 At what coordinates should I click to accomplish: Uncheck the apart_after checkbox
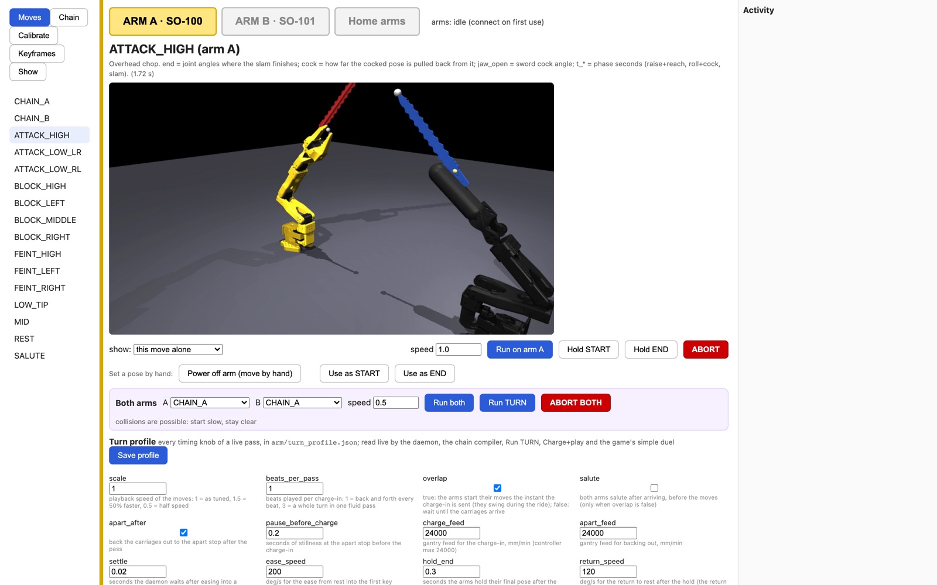click(x=183, y=532)
